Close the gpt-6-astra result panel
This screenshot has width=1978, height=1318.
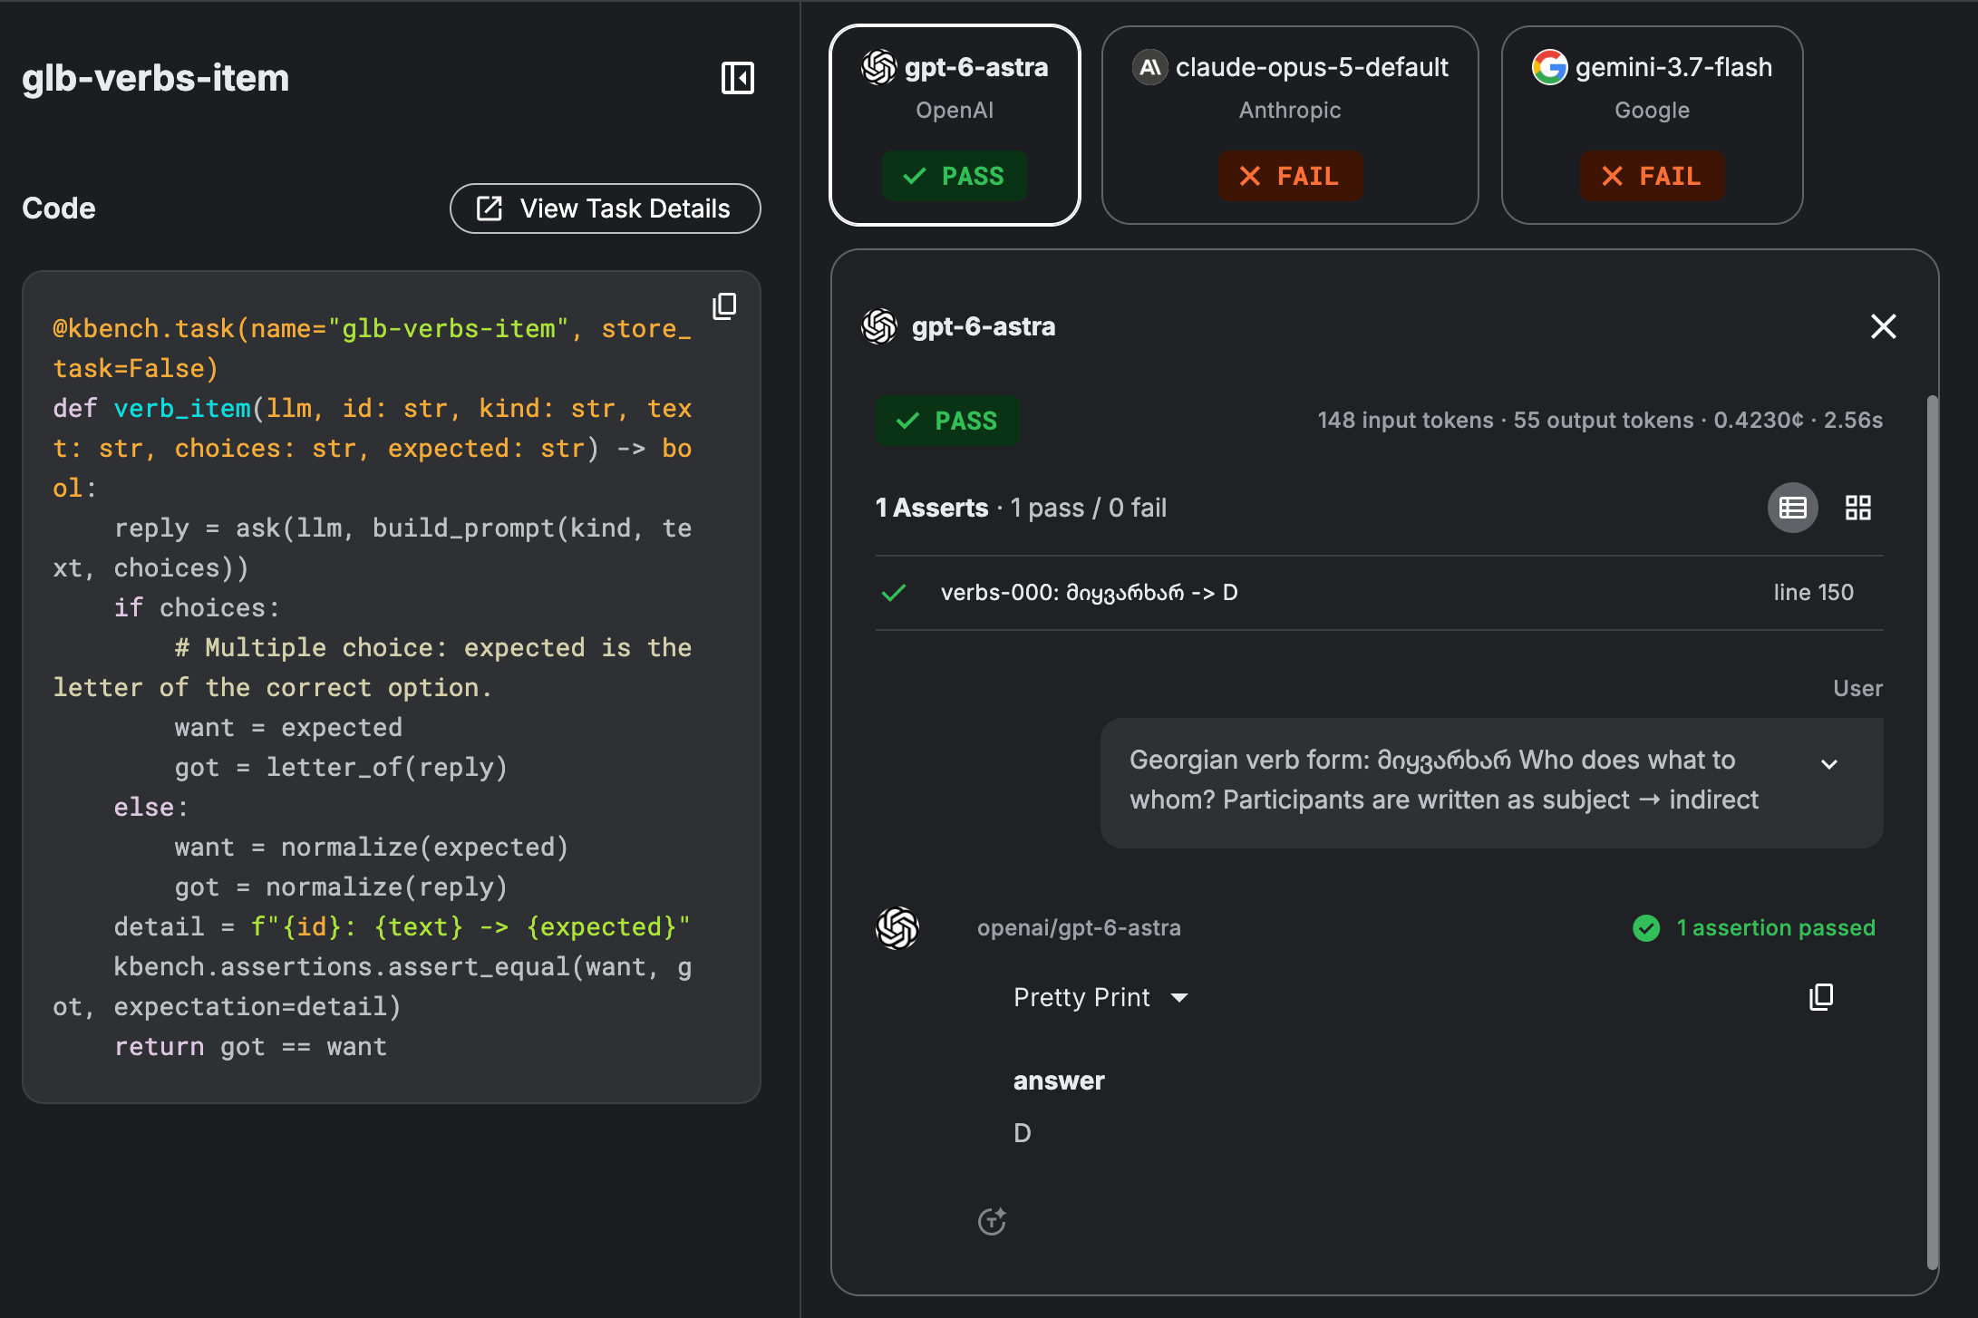pyautogui.click(x=1883, y=326)
